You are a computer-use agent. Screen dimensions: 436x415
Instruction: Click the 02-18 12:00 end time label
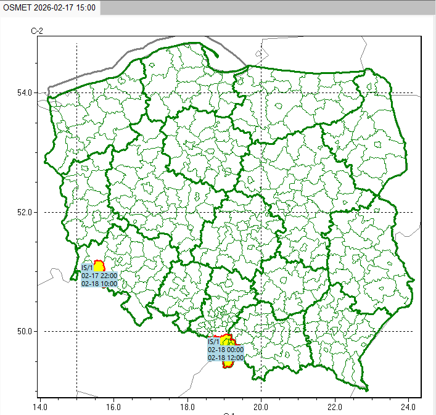(226, 358)
